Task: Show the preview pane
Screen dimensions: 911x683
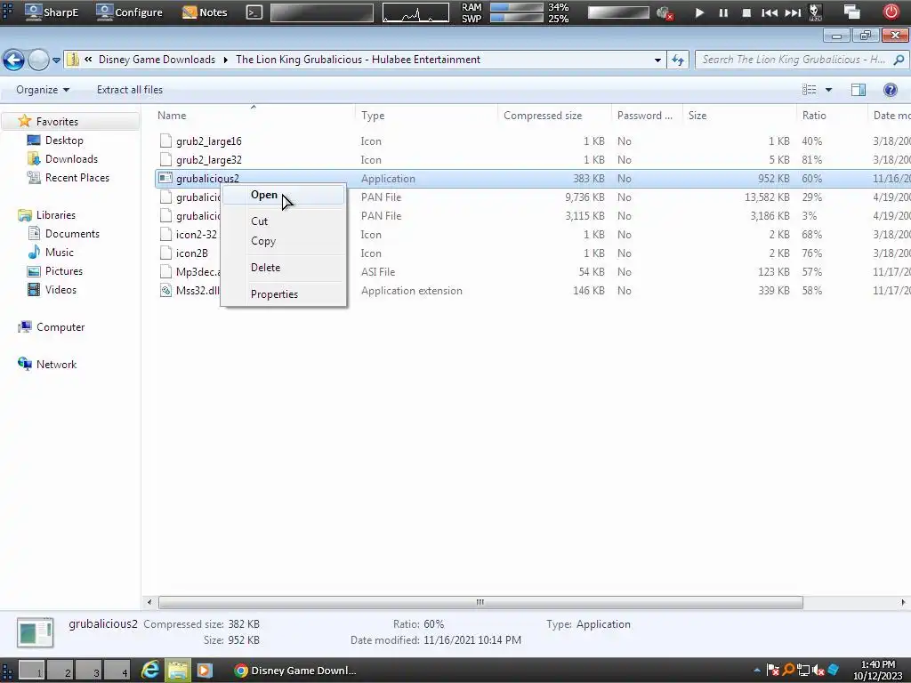Action: pyautogui.click(x=859, y=90)
